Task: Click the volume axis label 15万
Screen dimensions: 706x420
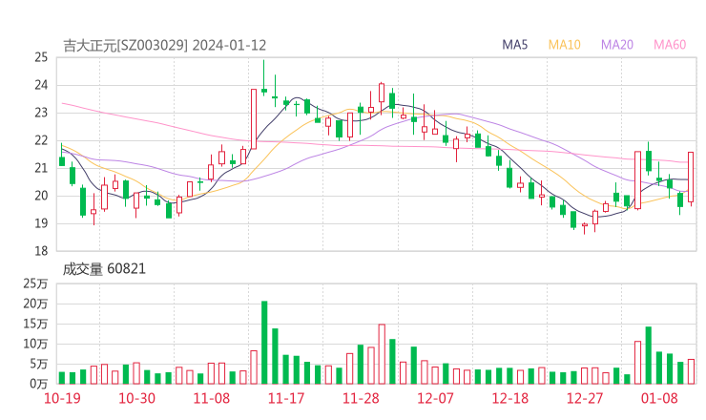Action: click(x=35, y=324)
